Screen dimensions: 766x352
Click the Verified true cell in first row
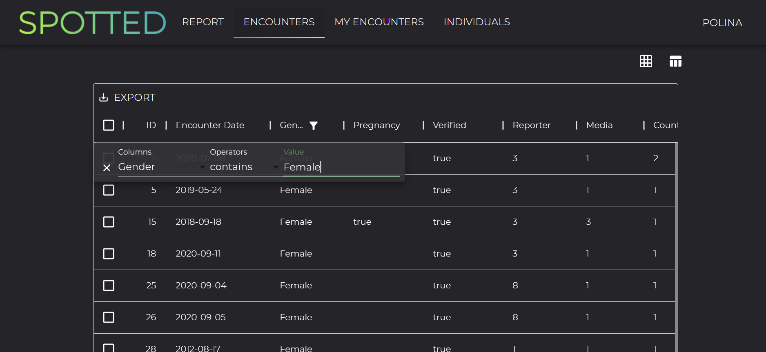(x=442, y=158)
